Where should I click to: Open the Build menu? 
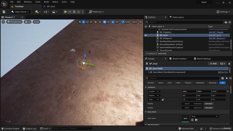[46, 2]
